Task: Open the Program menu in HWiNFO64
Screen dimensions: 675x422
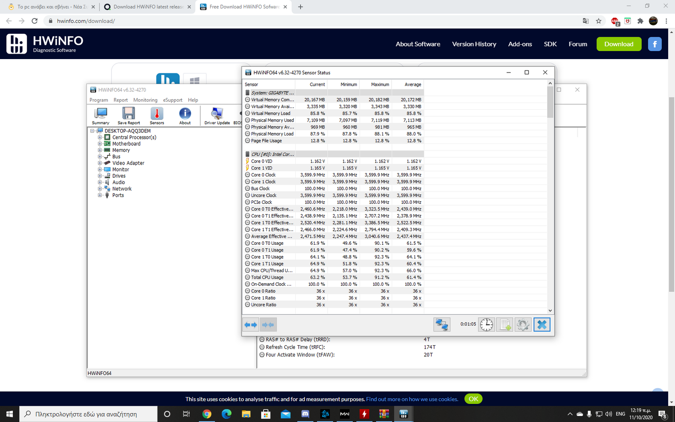Action: (x=99, y=100)
